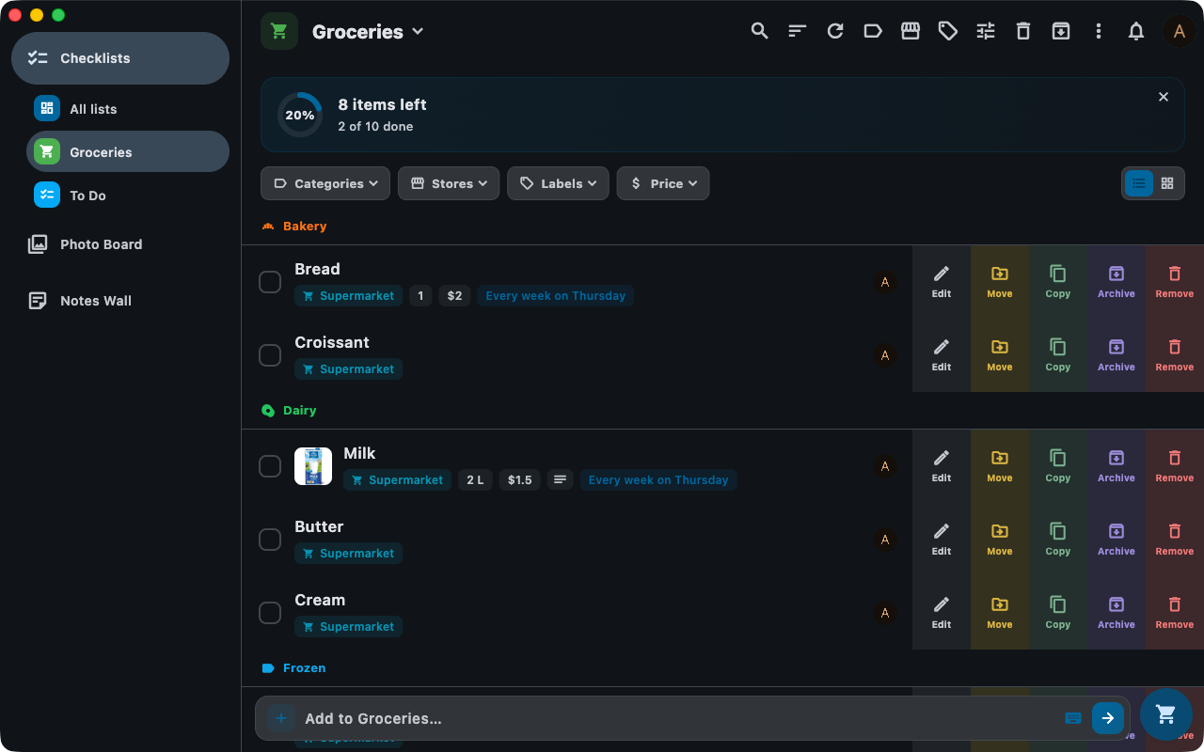The height and width of the screenshot is (752, 1204).
Task: Open the Milk product thumbnail
Action: coord(313,466)
